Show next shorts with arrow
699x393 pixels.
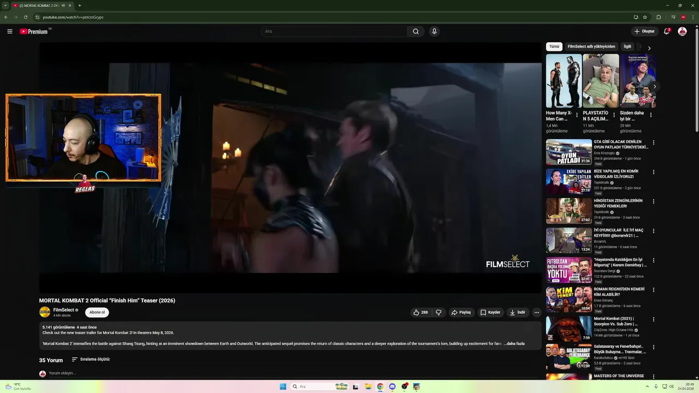[654, 86]
